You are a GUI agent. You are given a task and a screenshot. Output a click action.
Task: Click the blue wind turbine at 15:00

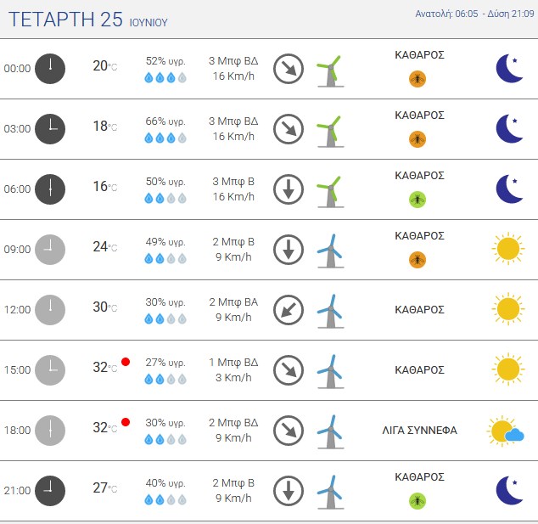(330, 372)
